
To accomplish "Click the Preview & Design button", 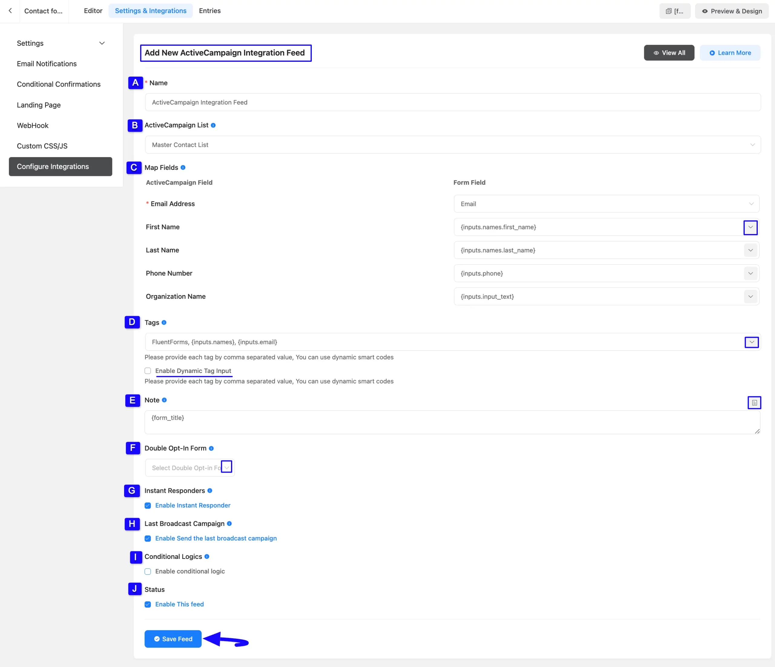I will point(732,11).
